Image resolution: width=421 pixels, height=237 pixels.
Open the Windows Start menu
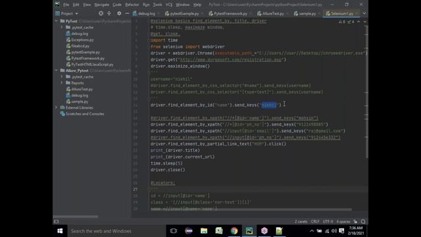click(x=60, y=231)
